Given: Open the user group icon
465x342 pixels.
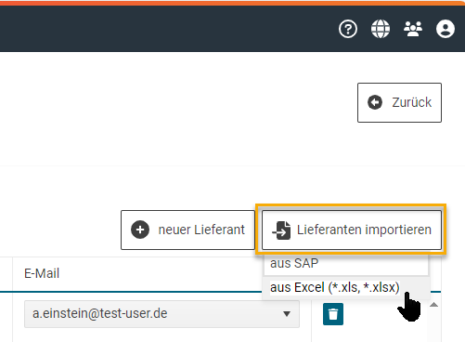Looking at the screenshot, I should pyautogui.click(x=413, y=29).
